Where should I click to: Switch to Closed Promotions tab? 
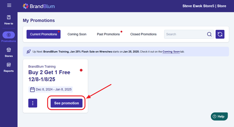coord(143,34)
